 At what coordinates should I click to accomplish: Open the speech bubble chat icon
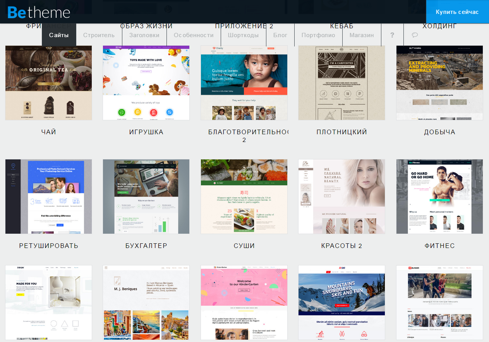(x=415, y=35)
